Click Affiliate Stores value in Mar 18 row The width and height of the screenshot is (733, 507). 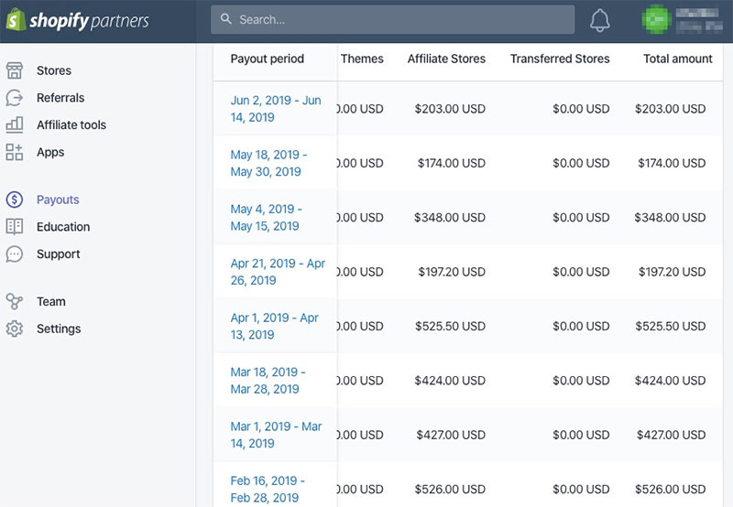click(x=450, y=381)
